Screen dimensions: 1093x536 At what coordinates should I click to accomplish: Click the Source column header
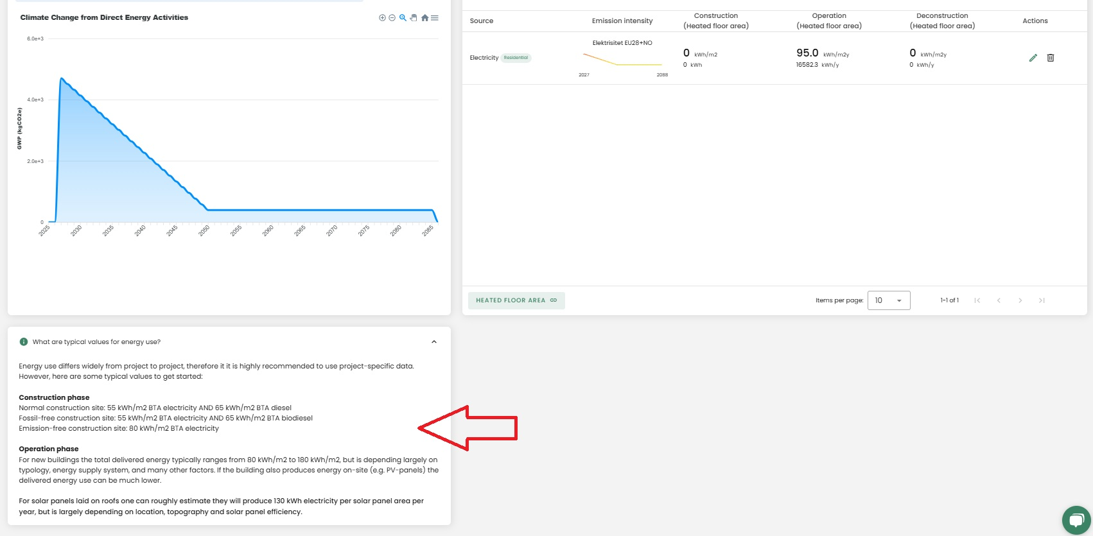click(482, 21)
